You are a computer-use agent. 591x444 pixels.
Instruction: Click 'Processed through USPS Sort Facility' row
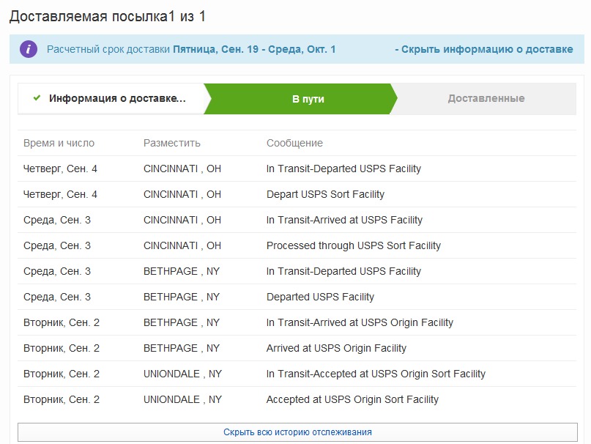[353, 245]
